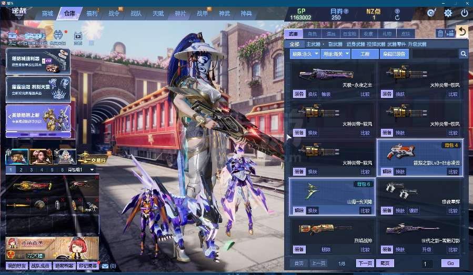Click 升级 for 世代之影-雪魅幻影

[426, 249]
